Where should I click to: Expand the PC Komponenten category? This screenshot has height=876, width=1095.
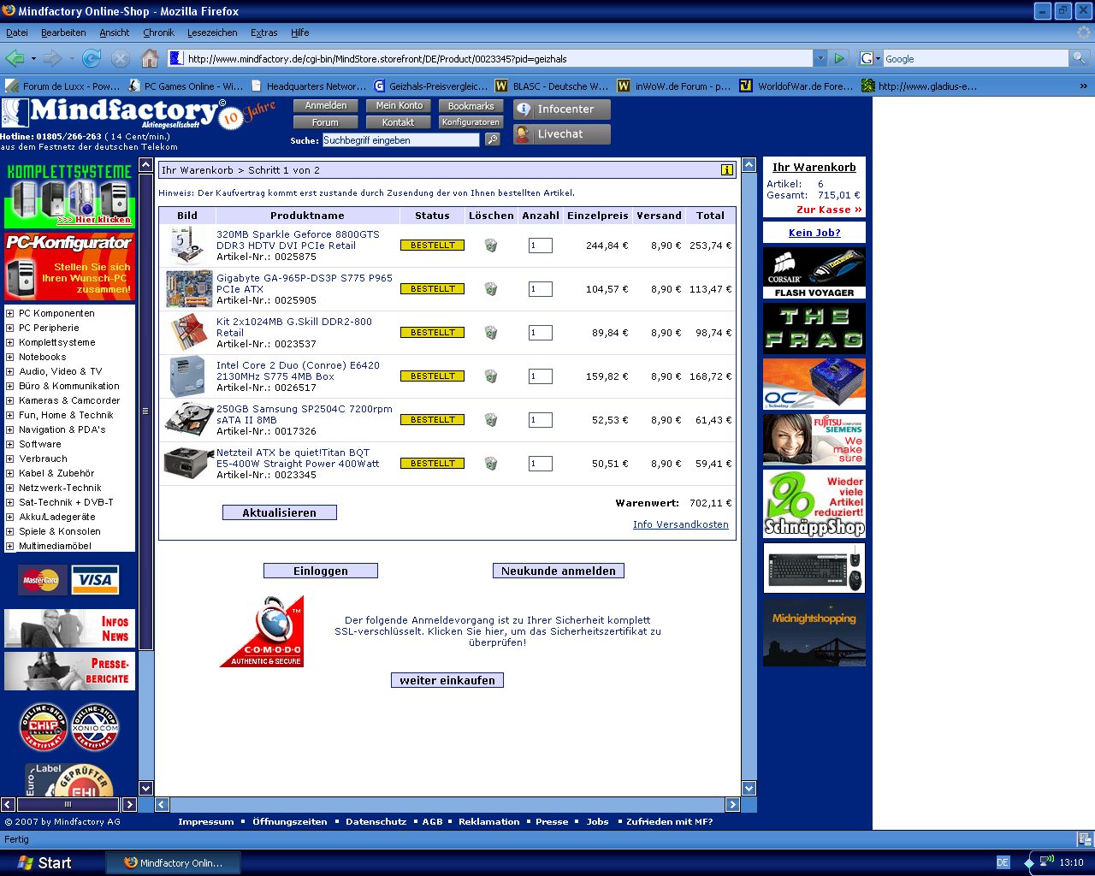[10, 313]
